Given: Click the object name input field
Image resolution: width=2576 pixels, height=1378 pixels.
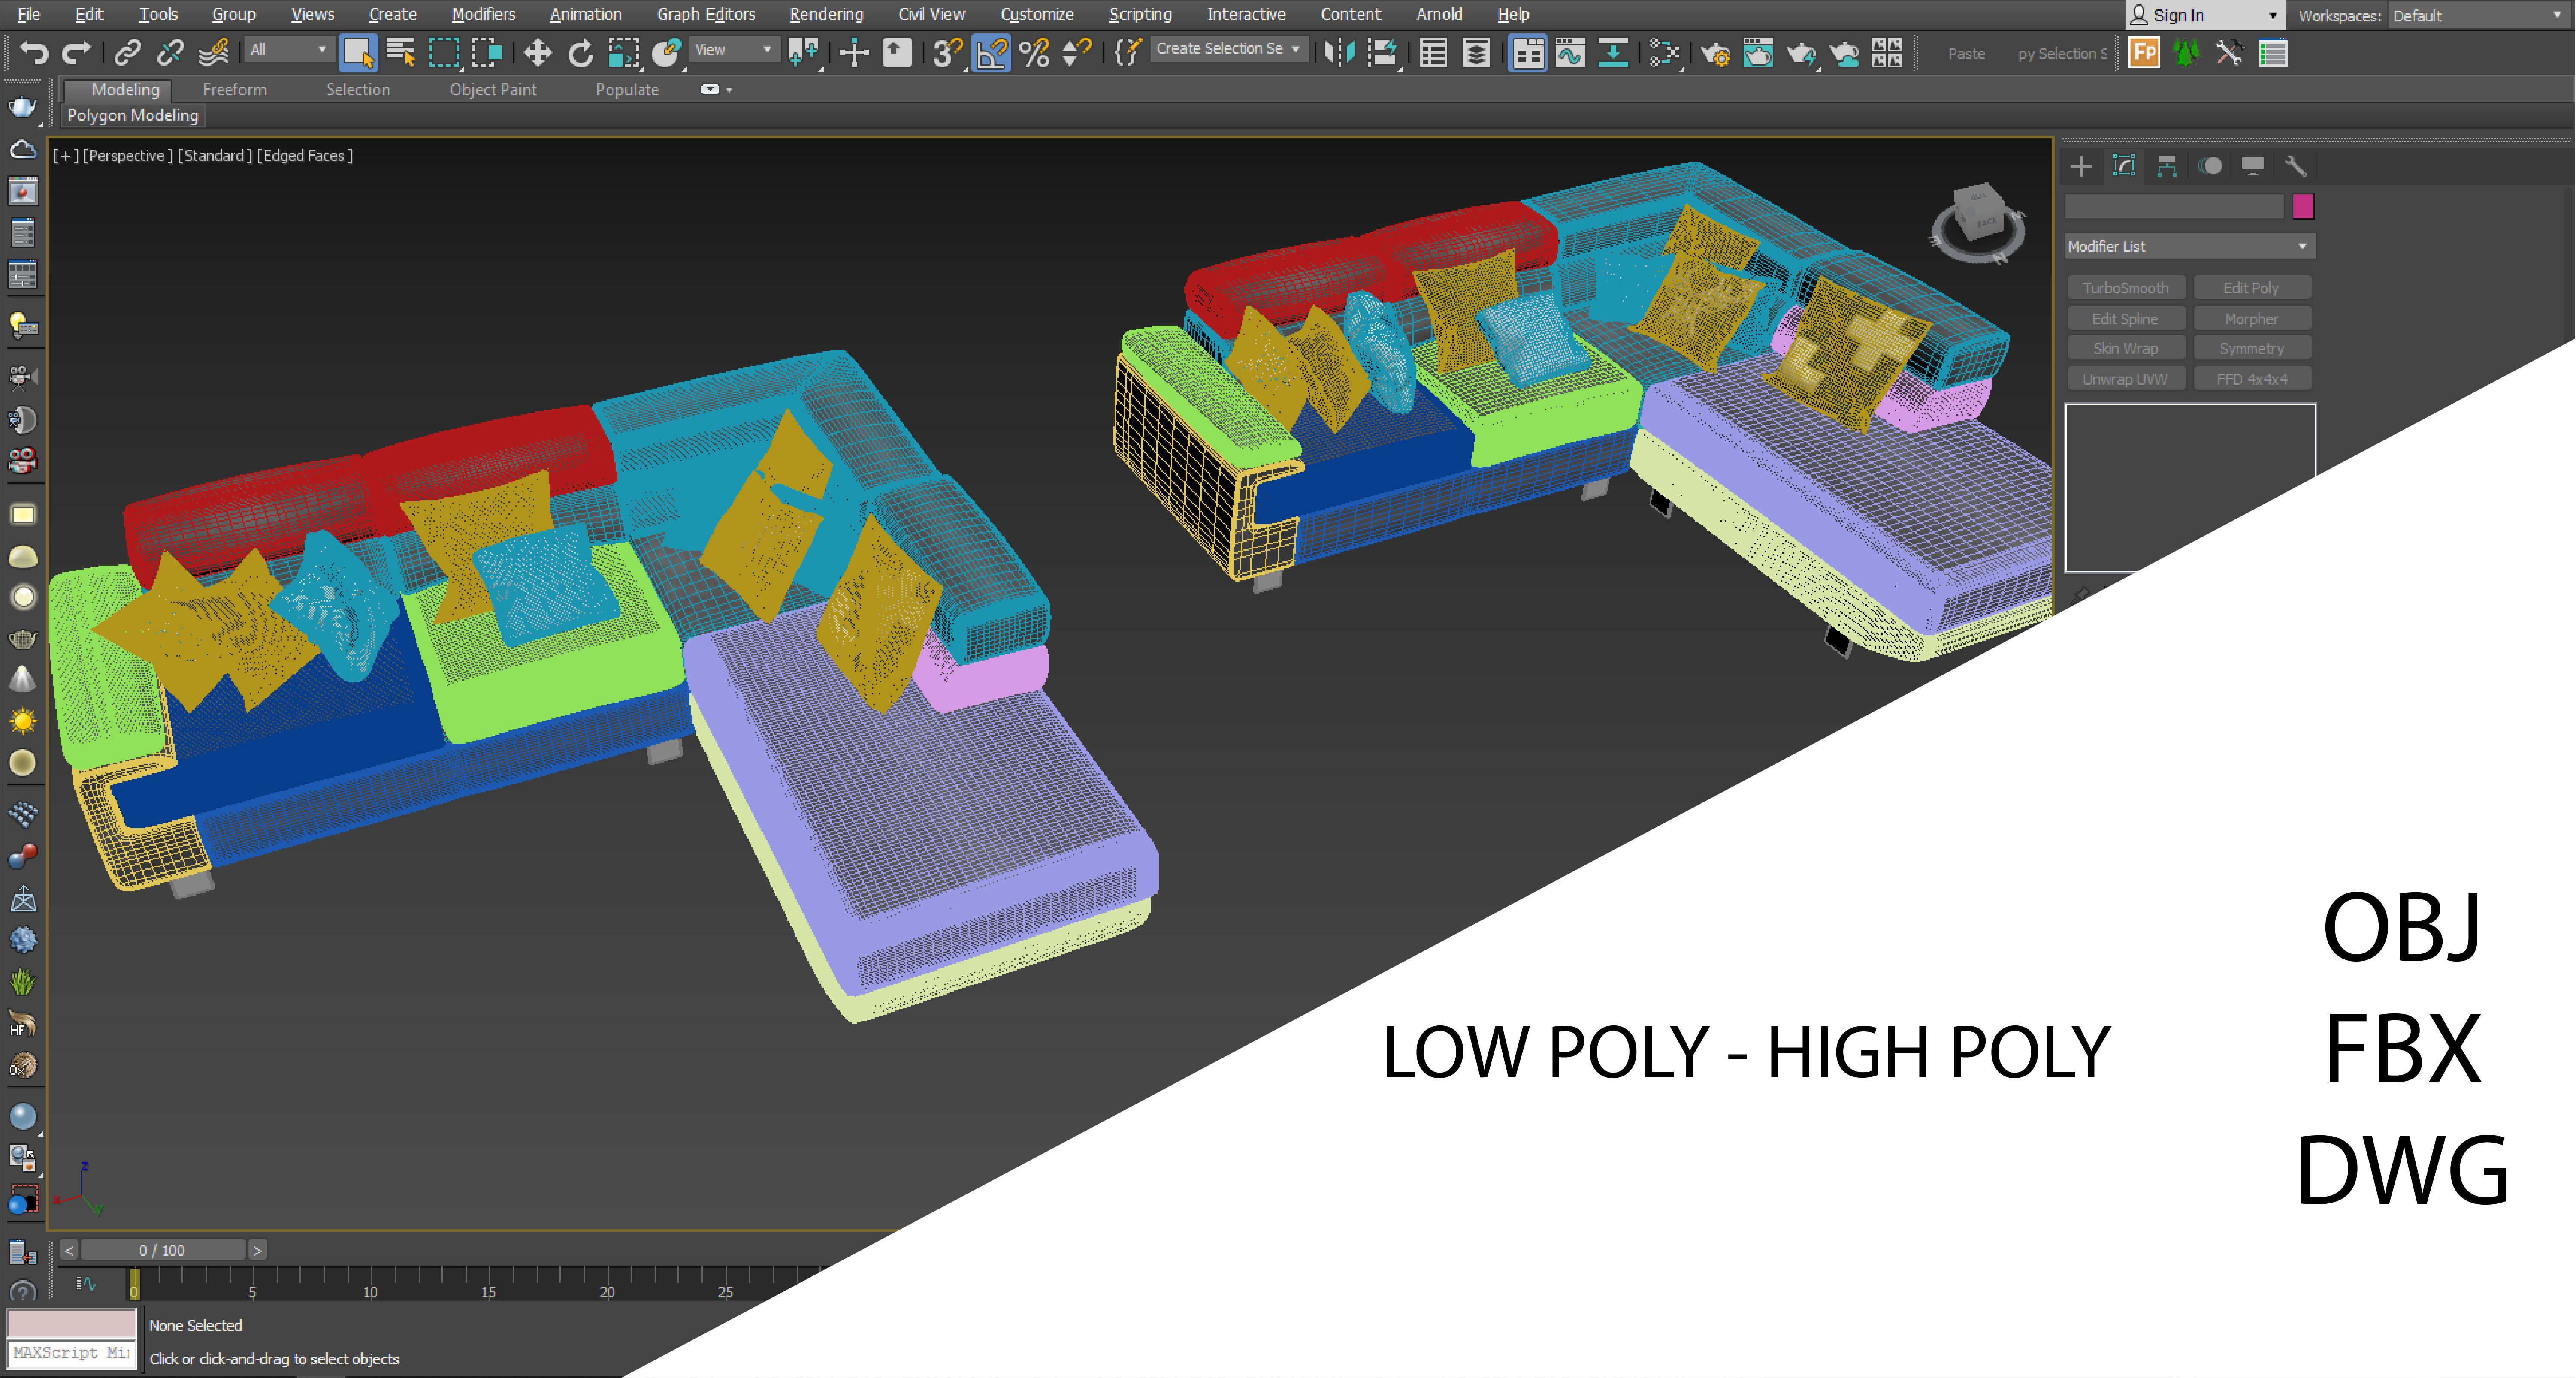Looking at the screenshot, I should pyautogui.click(x=2174, y=207).
